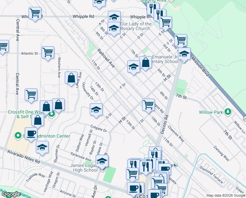Click the James Logan High School label
The height and width of the screenshot is (198, 246).
[x=84, y=168]
